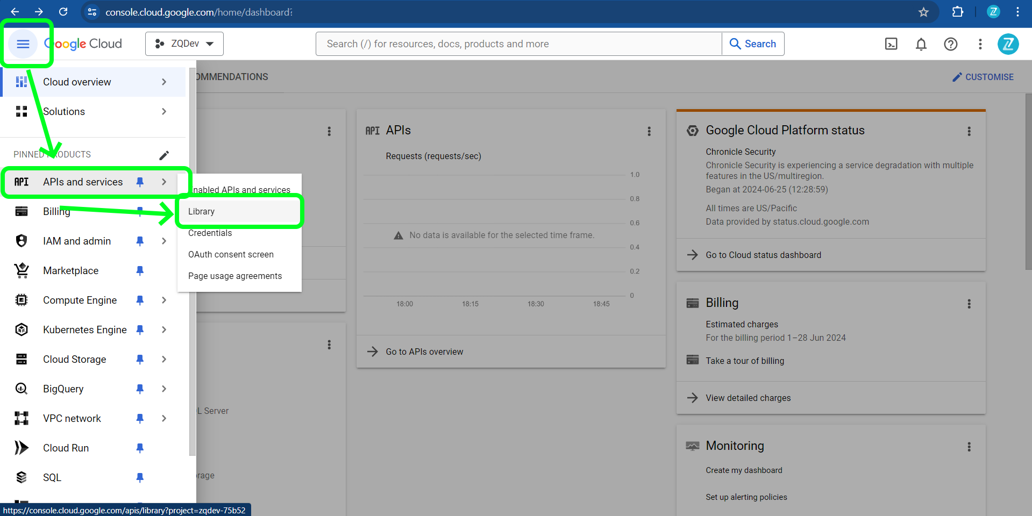Image resolution: width=1032 pixels, height=516 pixels.
Task: Click the Compute Engine chip icon
Action: pyautogui.click(x=22, y=300)
